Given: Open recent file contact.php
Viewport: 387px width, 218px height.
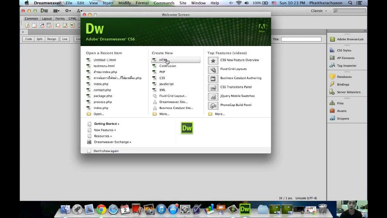Looking at the screenshot, I should click(102, 90).
